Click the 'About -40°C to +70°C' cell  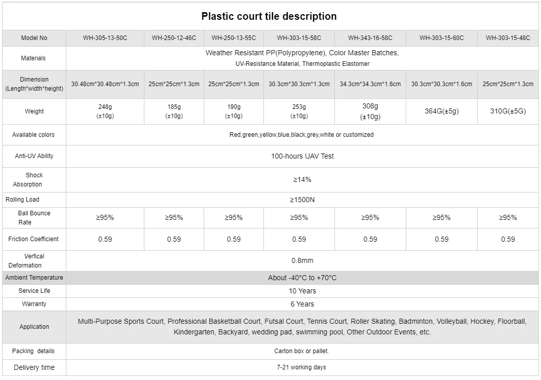click(x=302, y=278)
